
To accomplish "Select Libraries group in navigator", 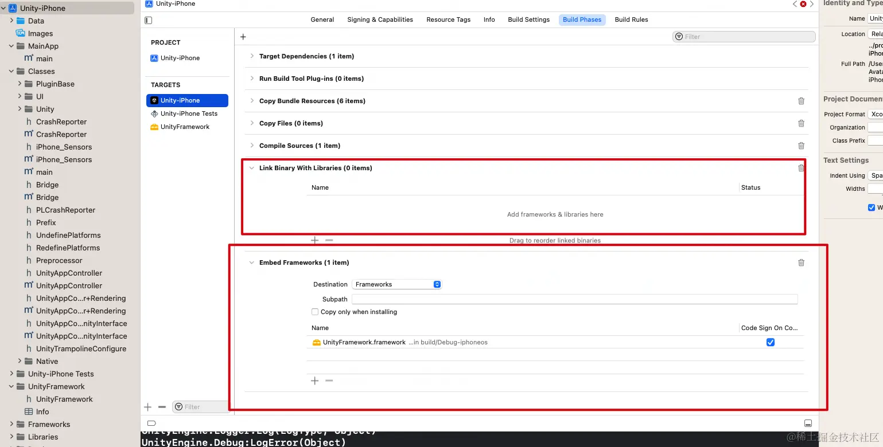I will 43,437.
